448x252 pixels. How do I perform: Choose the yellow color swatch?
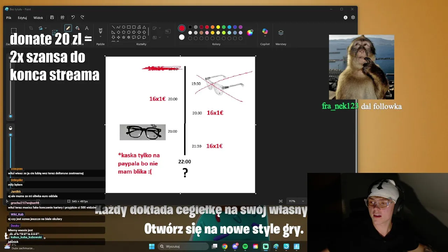click(218, 27)
